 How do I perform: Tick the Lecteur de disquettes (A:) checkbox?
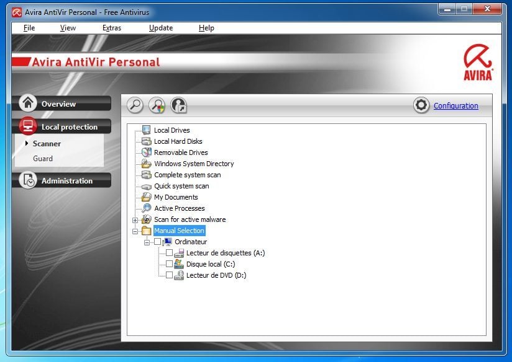169,253
